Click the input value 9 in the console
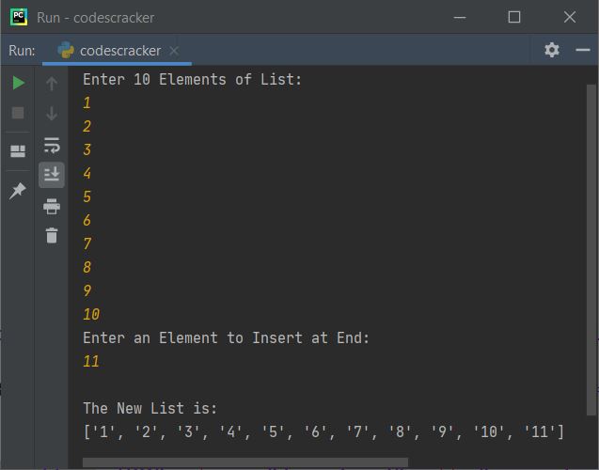 point(87,290)
